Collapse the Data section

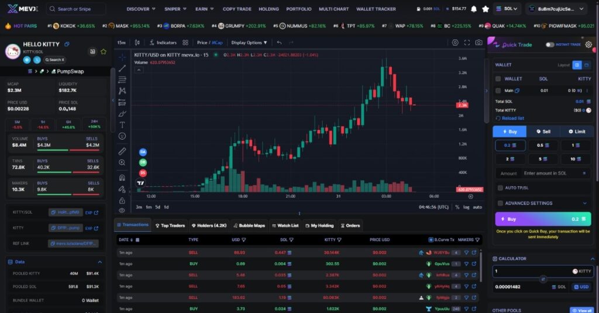[x=99, y=262]
